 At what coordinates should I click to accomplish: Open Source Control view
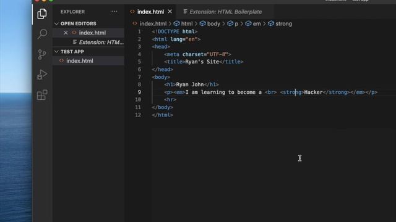coord(42,54)
